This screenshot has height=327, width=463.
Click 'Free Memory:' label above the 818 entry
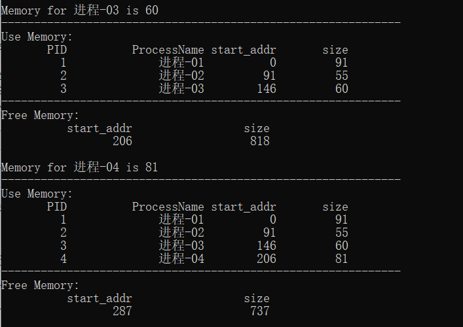[x=40, y=115]
